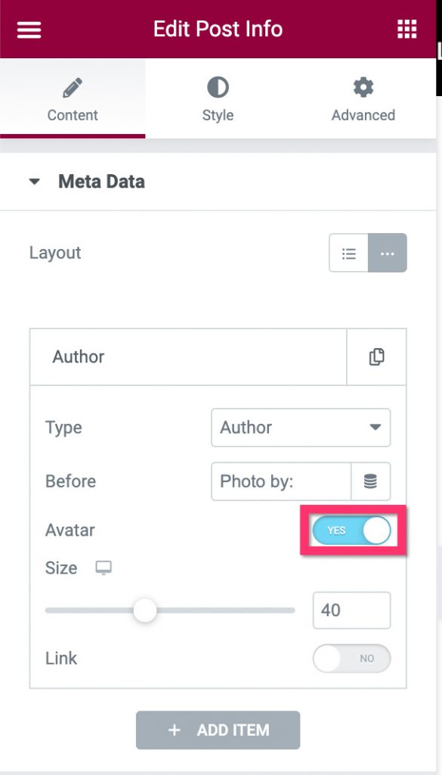Viewport: 442px width, 775px height.
Task: Click the desktop responsive icon beside Size
Action: point(104,568)
